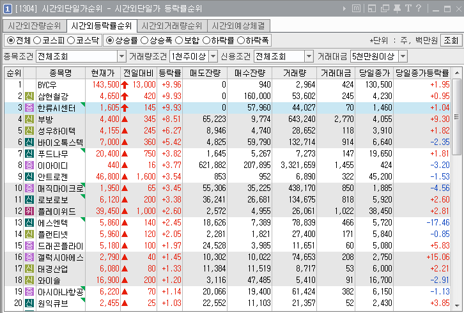Click the overlapping windows icon in title bar
The image size is (464, 313).
[385, 8]
